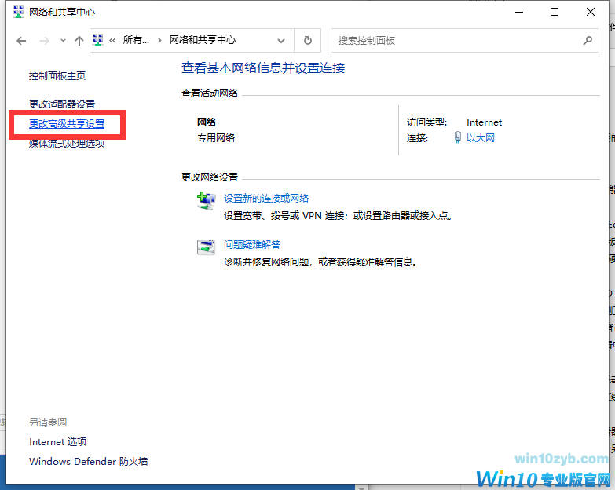This screenshot has width=615, height=490.
Task: Minimize the 网络和共享中心 window
Action: [x=519, y=12]
